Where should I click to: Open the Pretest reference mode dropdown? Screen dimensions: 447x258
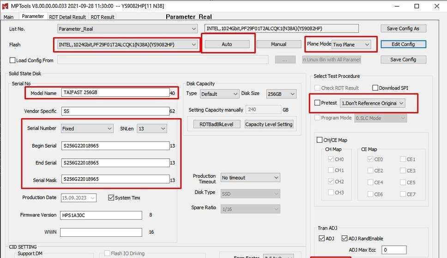click(x=372, y=103)
